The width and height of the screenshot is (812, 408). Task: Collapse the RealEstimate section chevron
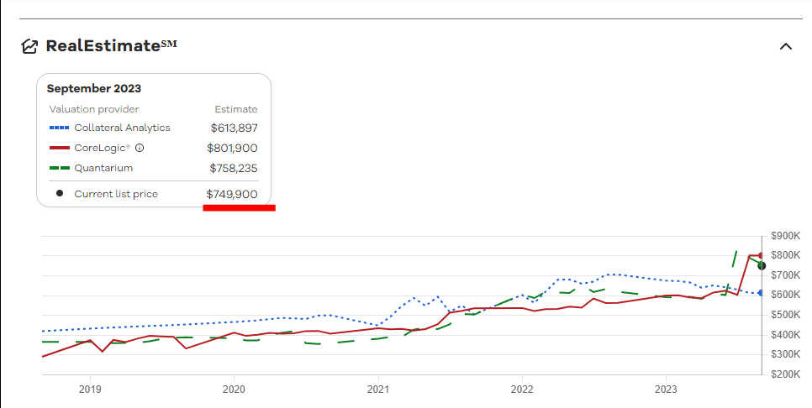[x=786, y=46]
